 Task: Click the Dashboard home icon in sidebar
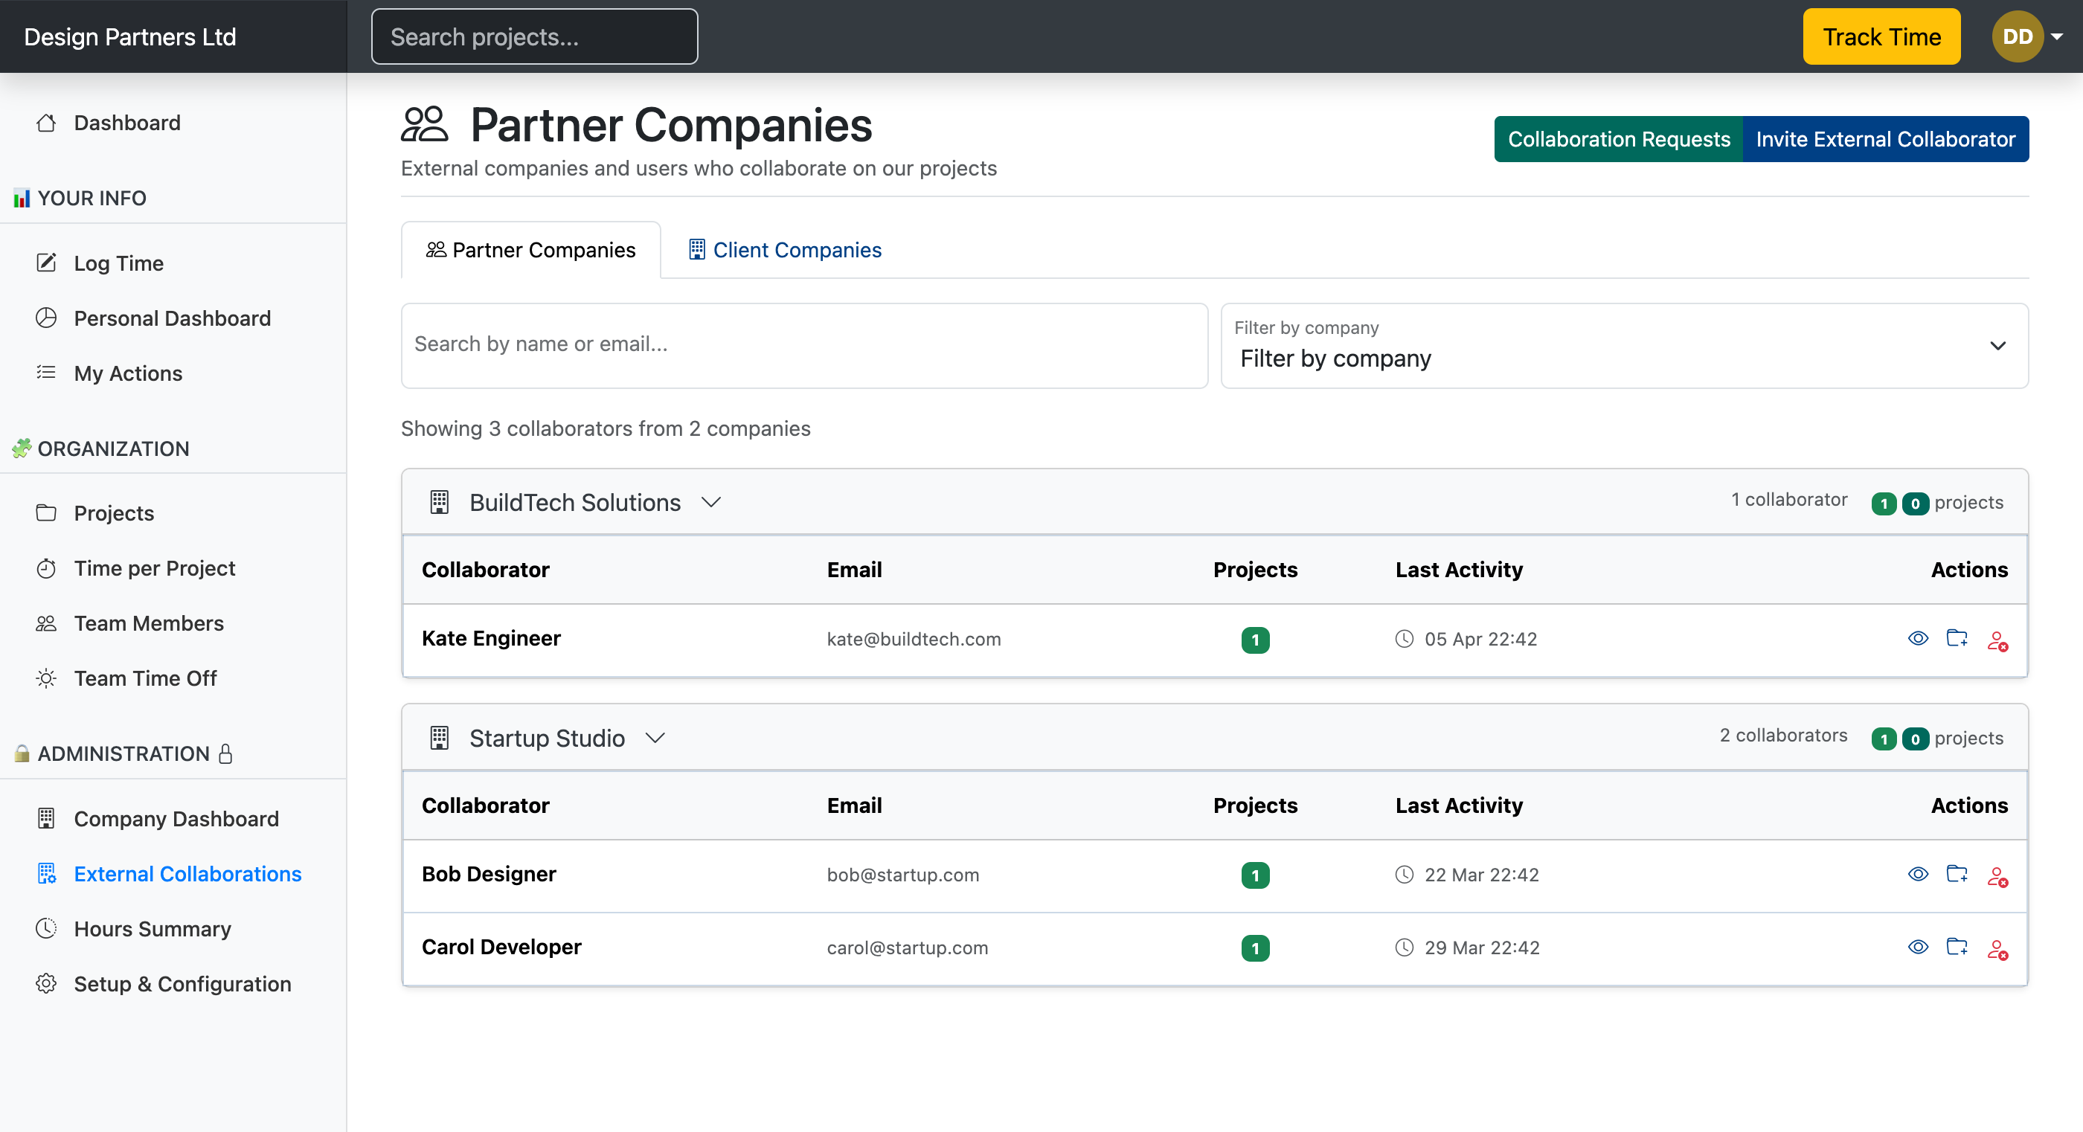(x=46, y=123)
